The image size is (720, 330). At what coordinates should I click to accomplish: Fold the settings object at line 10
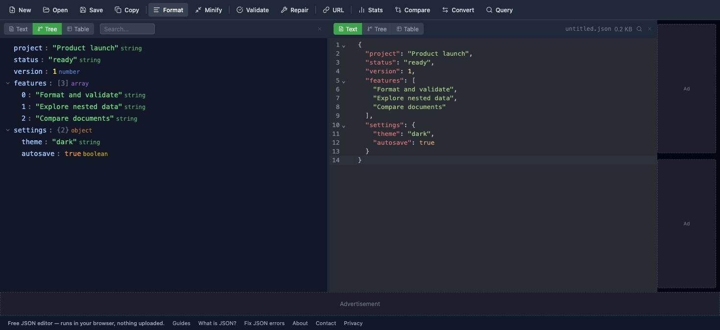tap(344, 126)
